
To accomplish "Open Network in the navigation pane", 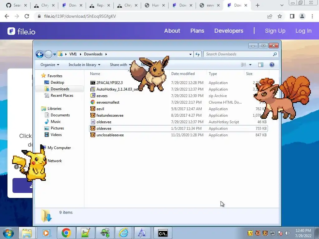I will (x=55, y=161).
